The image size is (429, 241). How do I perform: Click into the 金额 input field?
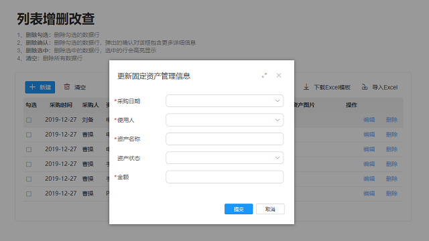pyautogui.click(x=225, y=177)
